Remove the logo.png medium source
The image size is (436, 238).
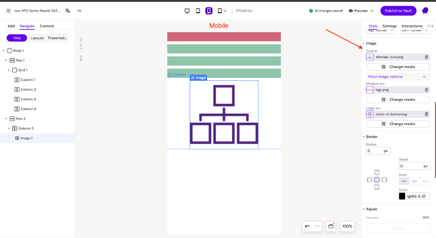[x=426, y=90]
